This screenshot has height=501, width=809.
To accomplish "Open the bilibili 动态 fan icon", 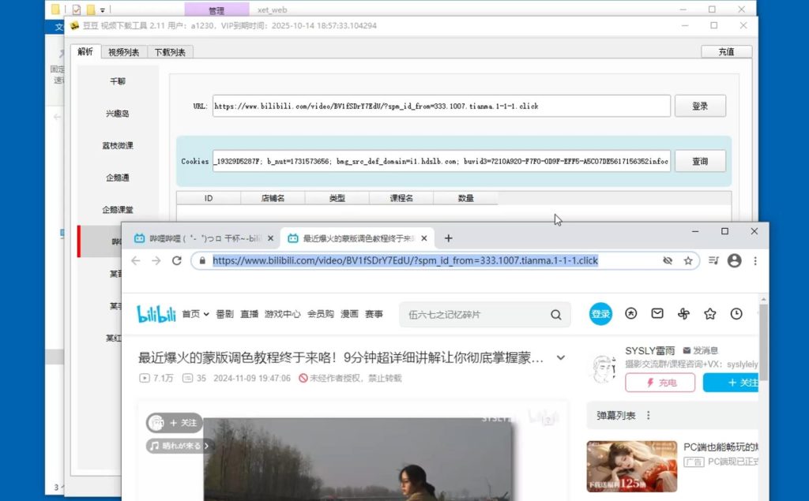I will coord(683,313).
